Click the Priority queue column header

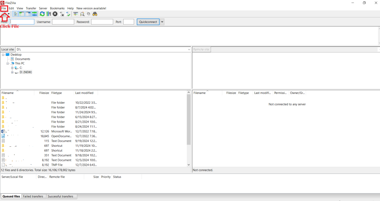coord(106,177)
